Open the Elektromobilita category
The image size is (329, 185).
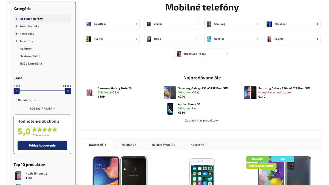30,56
